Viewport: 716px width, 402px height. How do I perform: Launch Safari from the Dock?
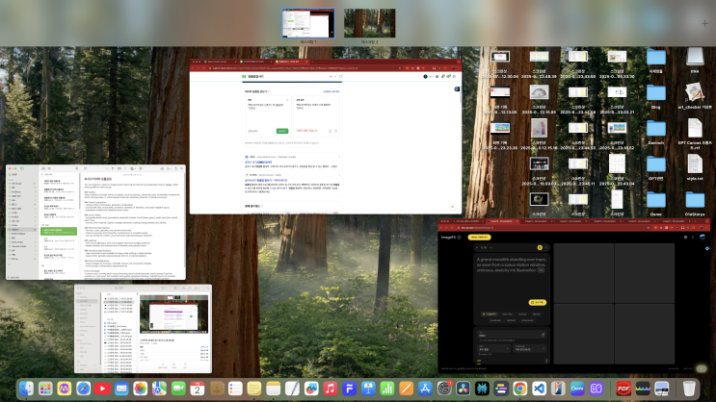click(x=83, y=389)
